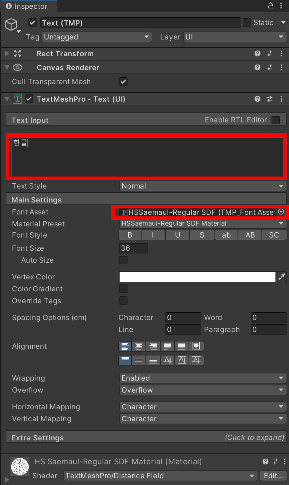
Task: Toggle Underline font style button
Action: [x=177, y=235]
